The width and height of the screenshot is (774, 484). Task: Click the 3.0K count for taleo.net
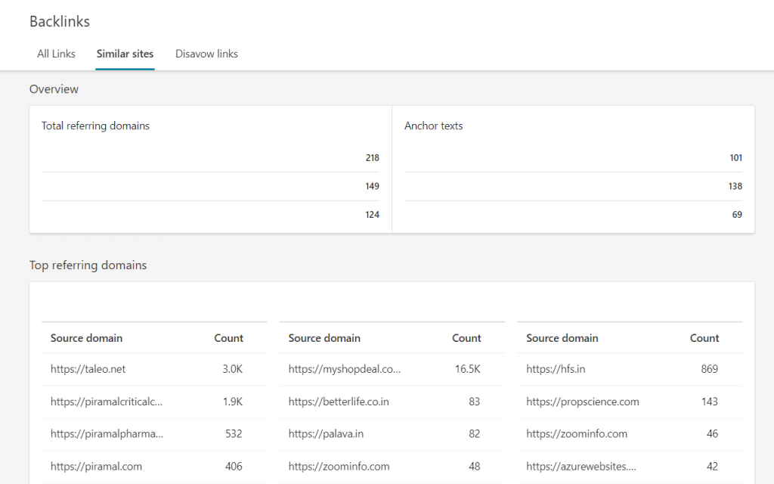coord(233,369)
